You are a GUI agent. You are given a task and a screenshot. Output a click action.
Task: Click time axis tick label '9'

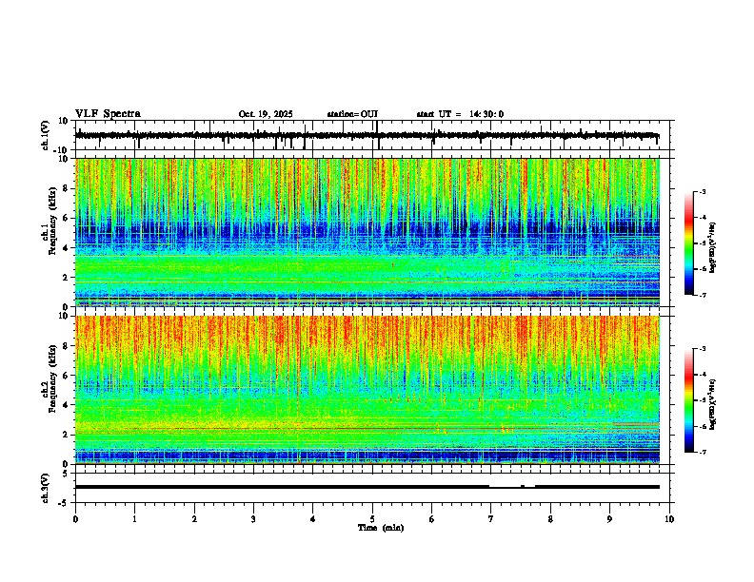[x=609, y=519]
